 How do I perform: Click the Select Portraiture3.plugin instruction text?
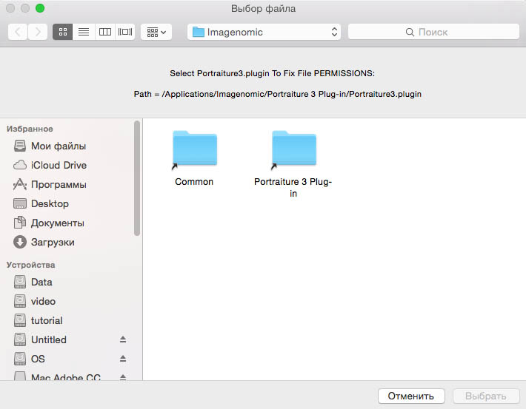point(272,73)
